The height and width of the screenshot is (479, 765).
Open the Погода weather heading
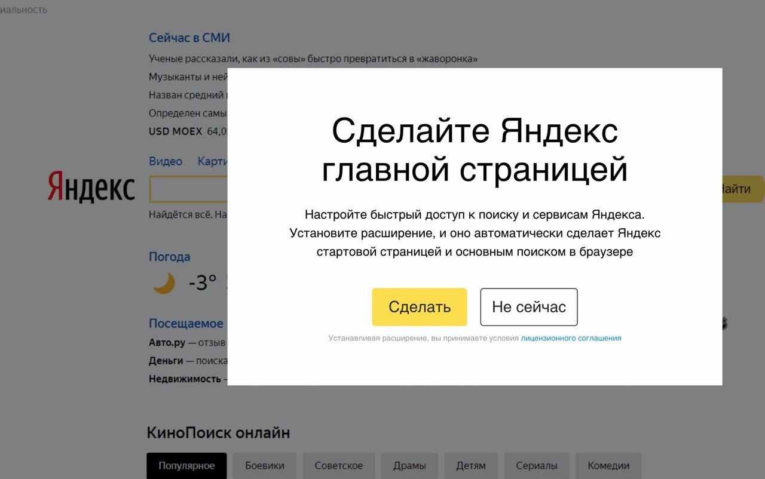(x=170, y=257)
